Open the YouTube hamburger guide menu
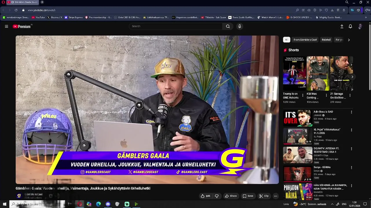371x208 pixels. coord(6,26)
